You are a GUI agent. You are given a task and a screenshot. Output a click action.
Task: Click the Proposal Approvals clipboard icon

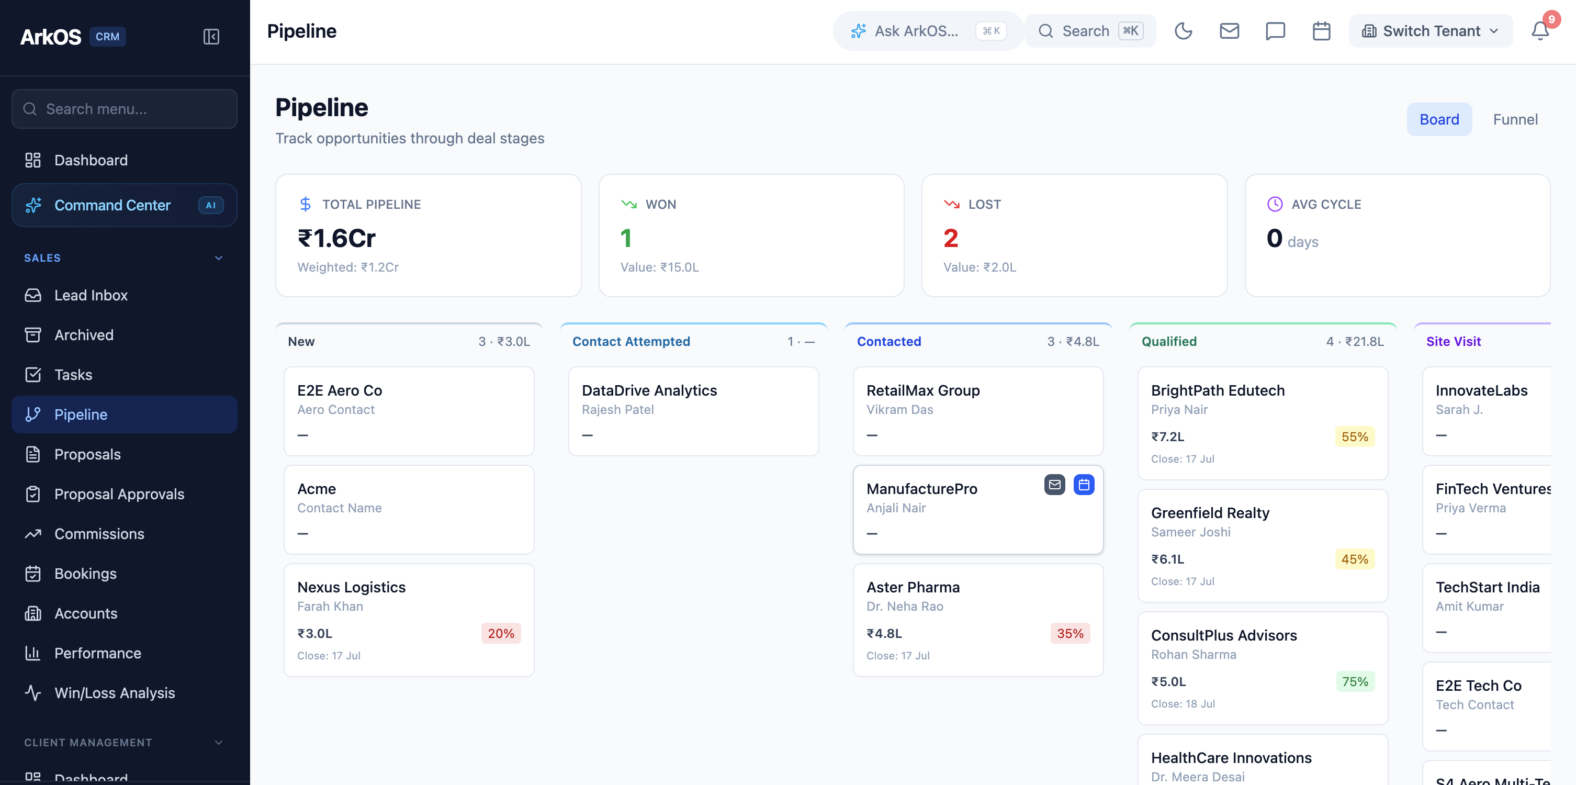point(32,495)
